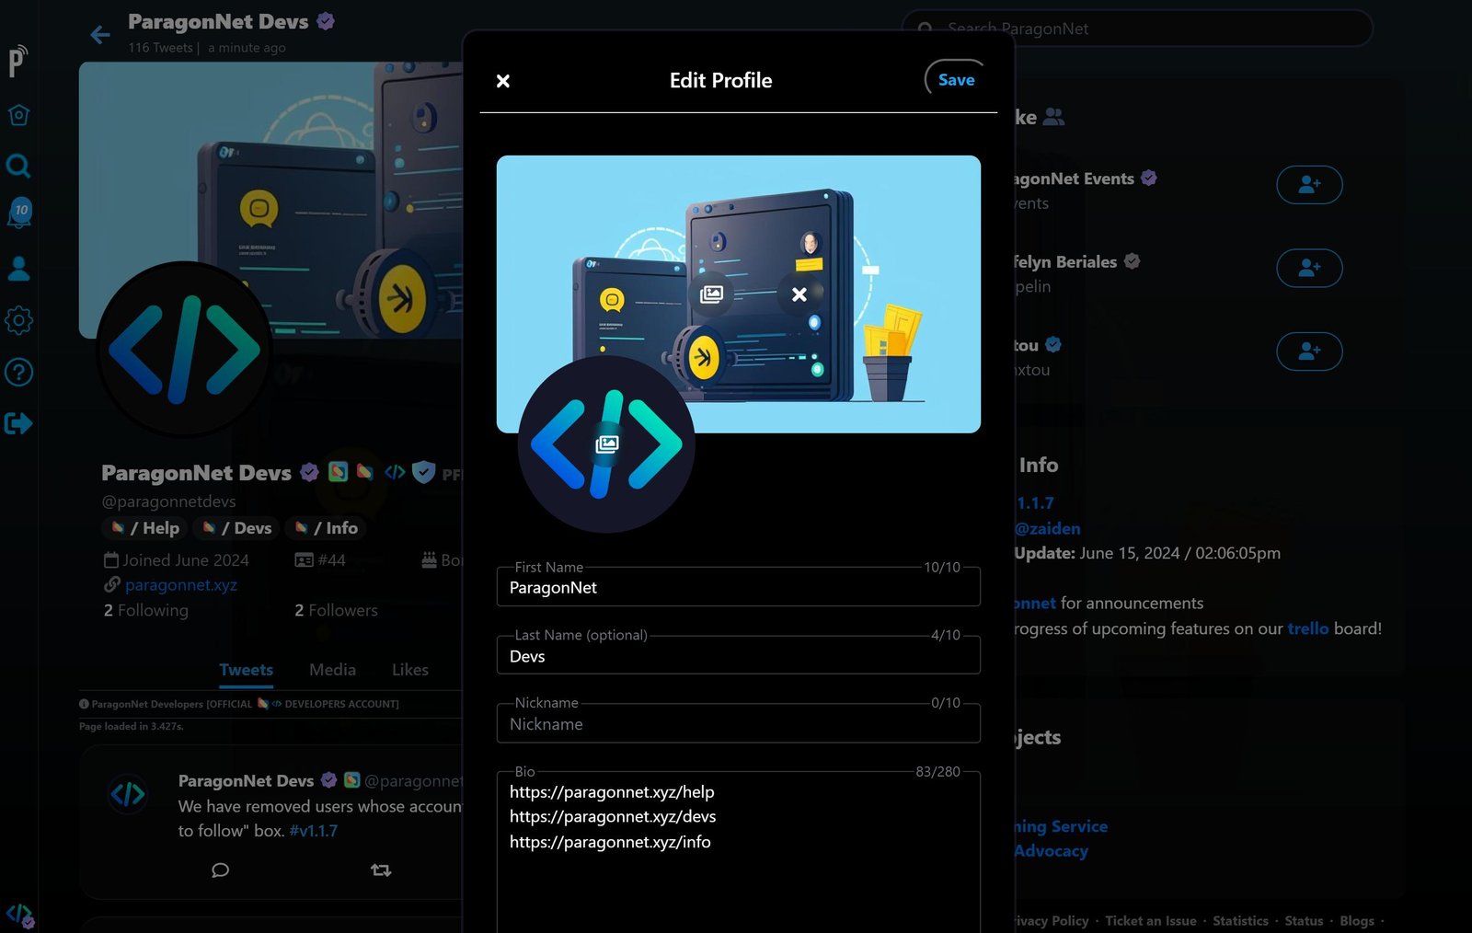The height and width of the screenshot is (933, 1472).
Task: Open Home from the left sidebar
Action: click(x=18, y=115)
